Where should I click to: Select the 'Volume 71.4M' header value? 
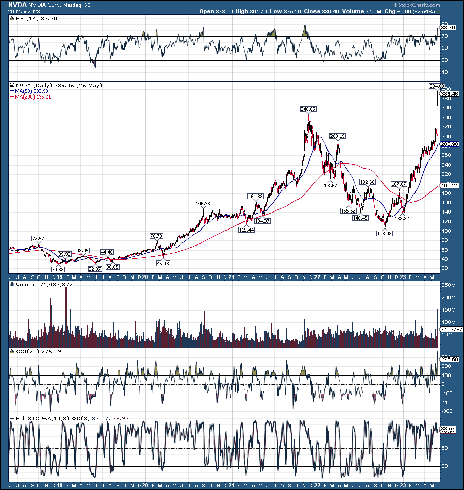pos(361,11)
